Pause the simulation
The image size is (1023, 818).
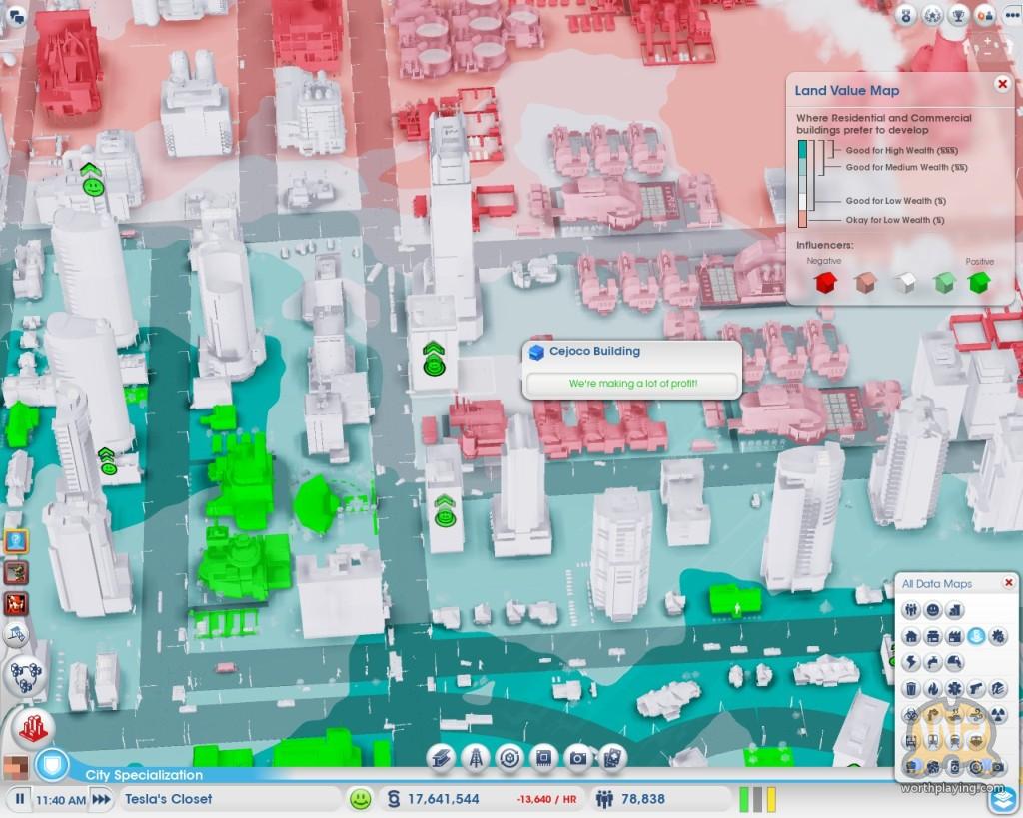pos(18,800)
